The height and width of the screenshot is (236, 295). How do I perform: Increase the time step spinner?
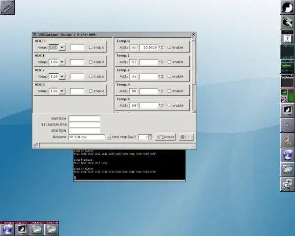150,136
